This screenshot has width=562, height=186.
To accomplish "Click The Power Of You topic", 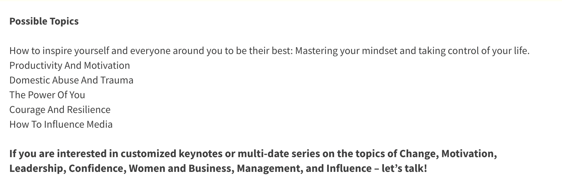I will (47, 95).
